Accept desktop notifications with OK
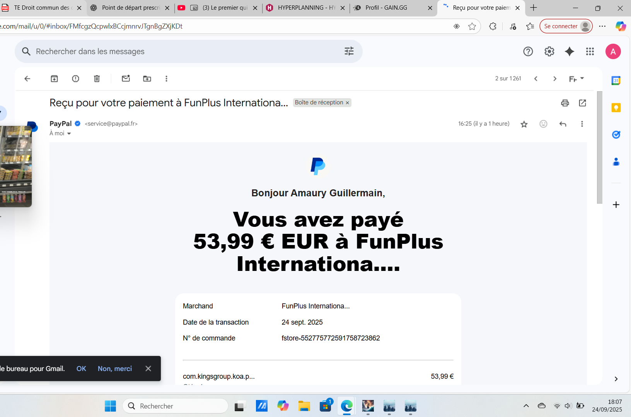631x417 pixels. click(x=81, y=369)
